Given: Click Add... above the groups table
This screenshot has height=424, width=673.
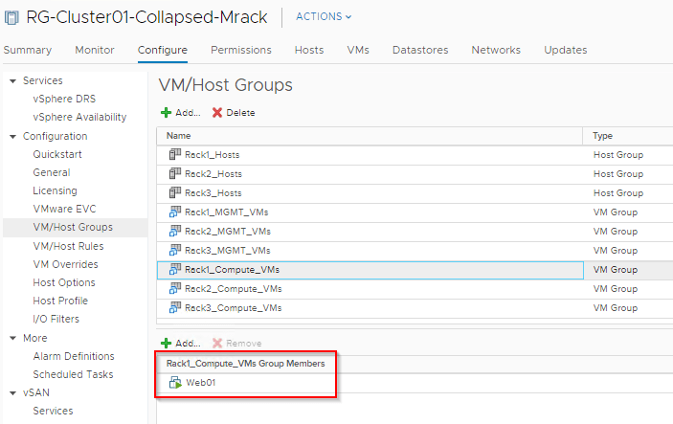Looking at the screenshot, I should click(x=188, y=113).
